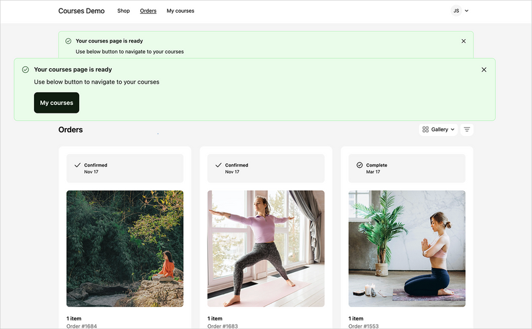Open My courses from the top navigation bar
This screenshot has height=329, width=532.
point(180,11)
